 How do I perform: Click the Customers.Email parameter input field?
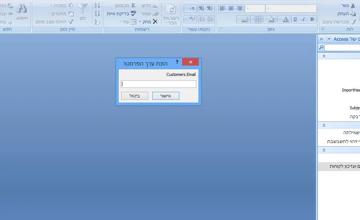coord(159,84)
